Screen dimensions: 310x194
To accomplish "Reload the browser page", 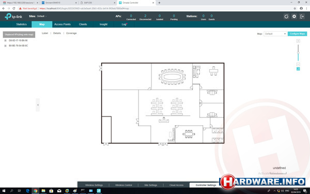I will pyautogui.click(x=13, y=8).
